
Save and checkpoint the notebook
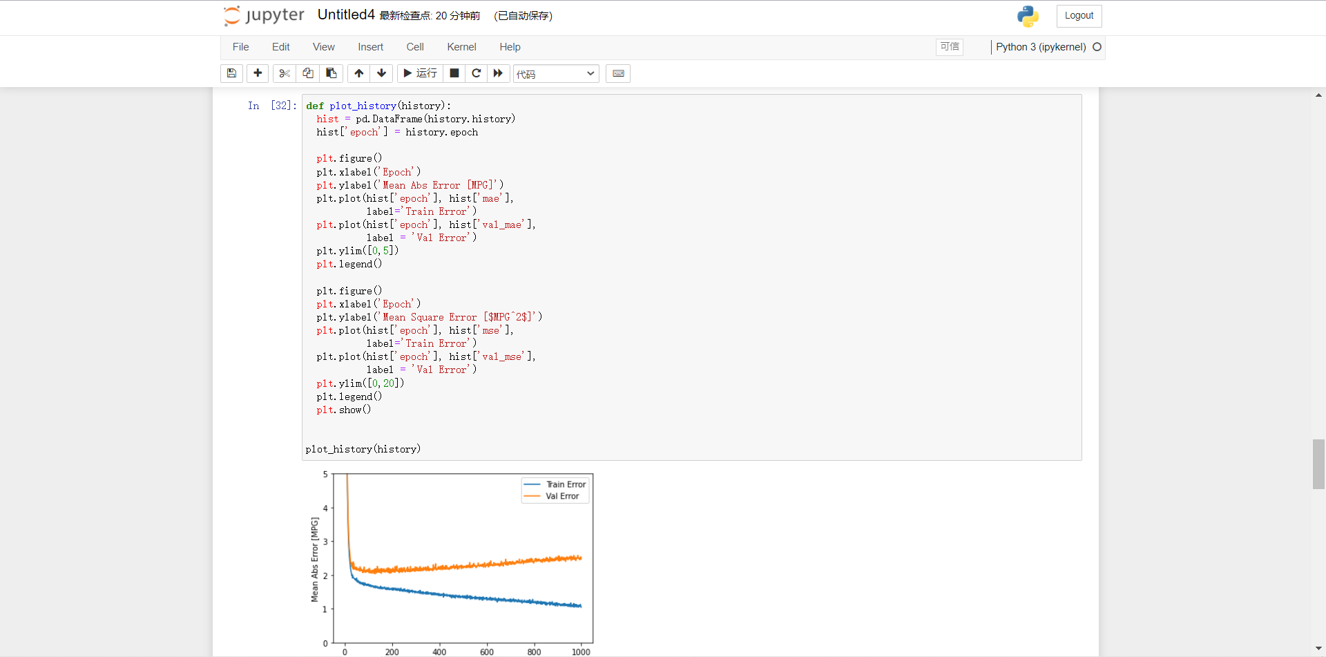[x=232, y=73]
